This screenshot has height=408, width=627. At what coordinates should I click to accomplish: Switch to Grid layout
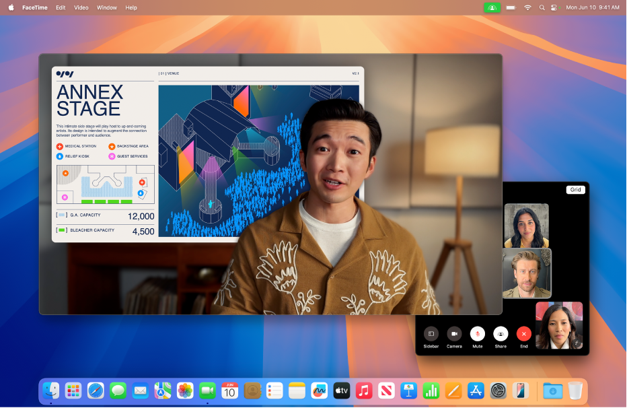(x=576, y=190)
